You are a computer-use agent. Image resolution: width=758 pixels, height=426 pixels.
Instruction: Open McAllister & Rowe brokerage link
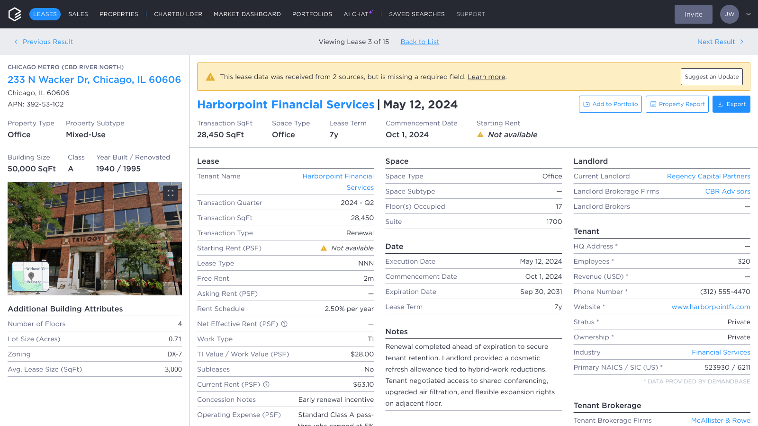[721, 420]
